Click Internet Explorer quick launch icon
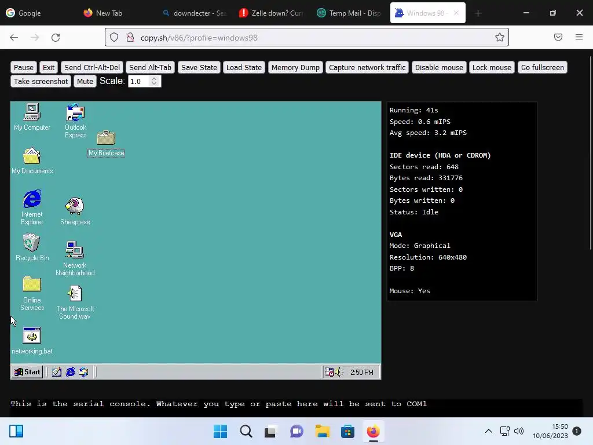The image size is (593, 445). coord(70,372)
